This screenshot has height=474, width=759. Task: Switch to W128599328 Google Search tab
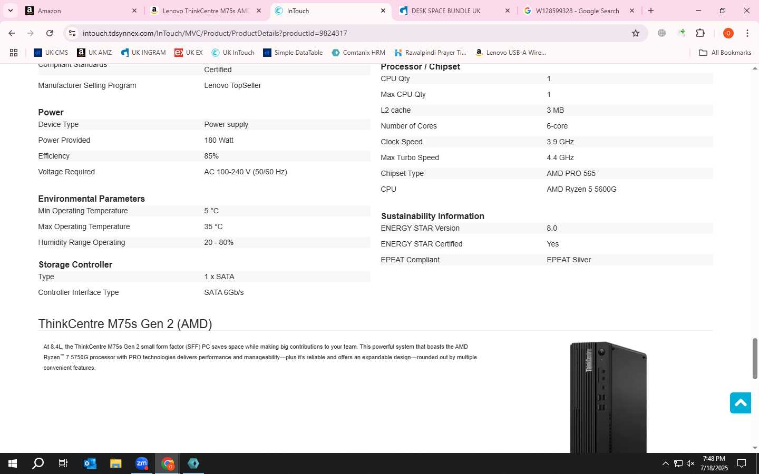pos(579,11)
